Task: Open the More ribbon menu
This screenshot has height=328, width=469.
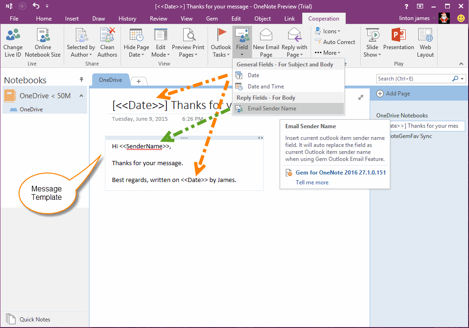Action: 328,52
